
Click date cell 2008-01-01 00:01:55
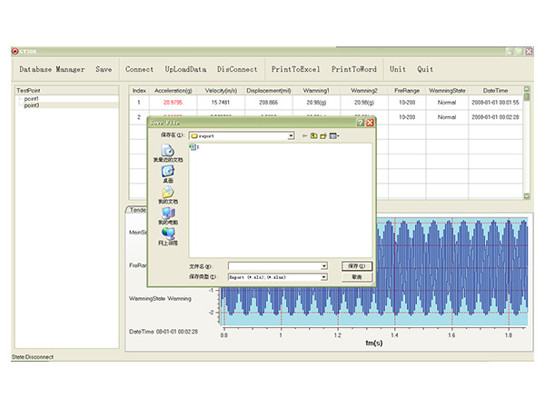click(495, 102)
